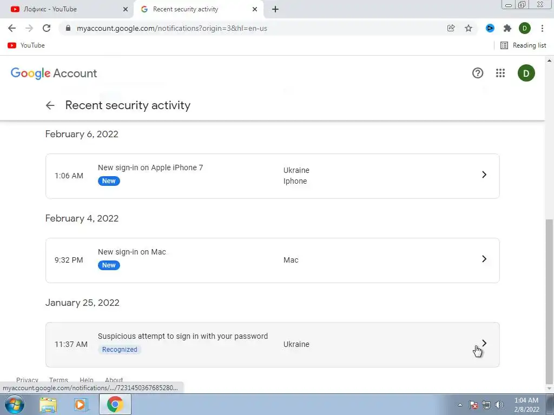Open Suspicious attempt to sign in entry
The height and width of the screenshot is (415, 554).
tap(273, 345)
